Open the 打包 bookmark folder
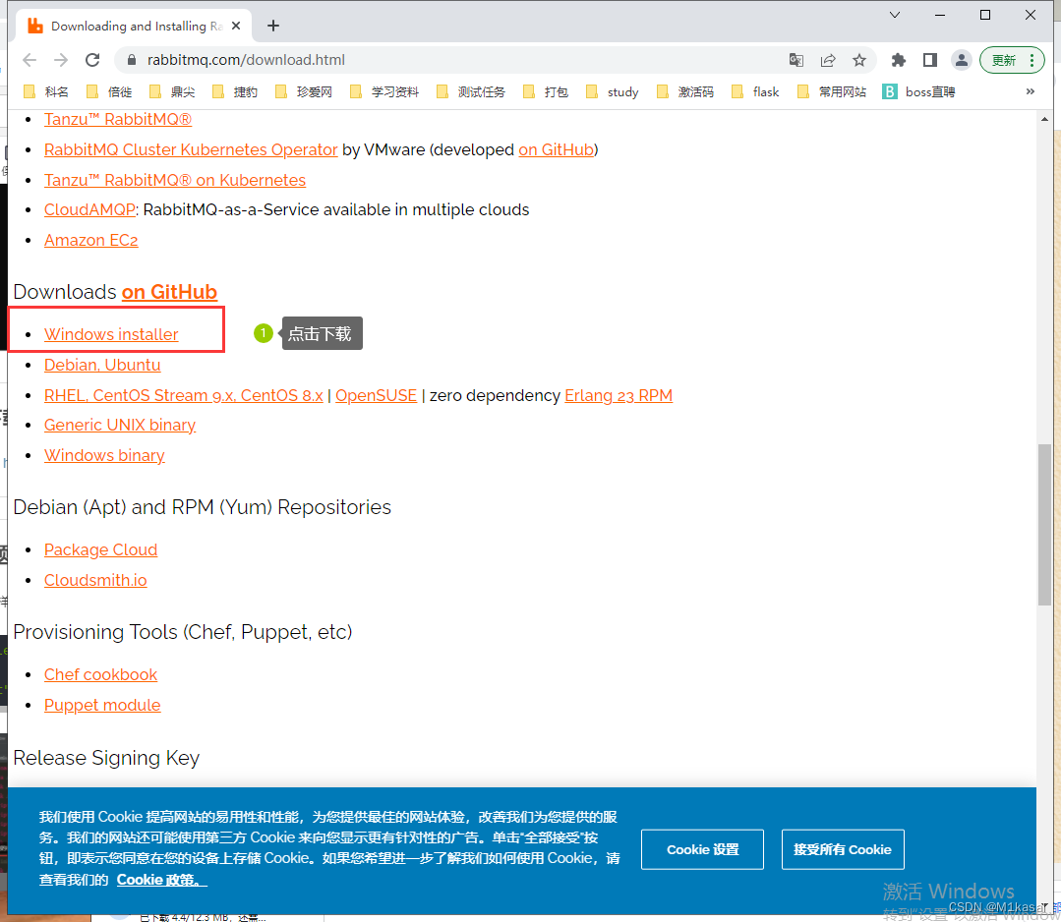1061x922 pixels. [x=546, y=92]
